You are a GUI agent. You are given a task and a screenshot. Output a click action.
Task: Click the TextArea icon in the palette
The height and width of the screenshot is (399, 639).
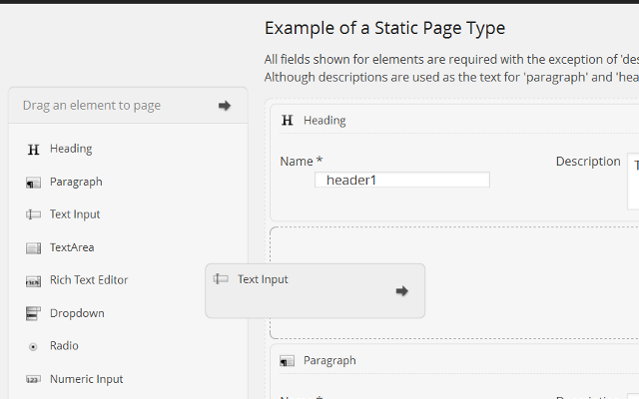(33, 247)
